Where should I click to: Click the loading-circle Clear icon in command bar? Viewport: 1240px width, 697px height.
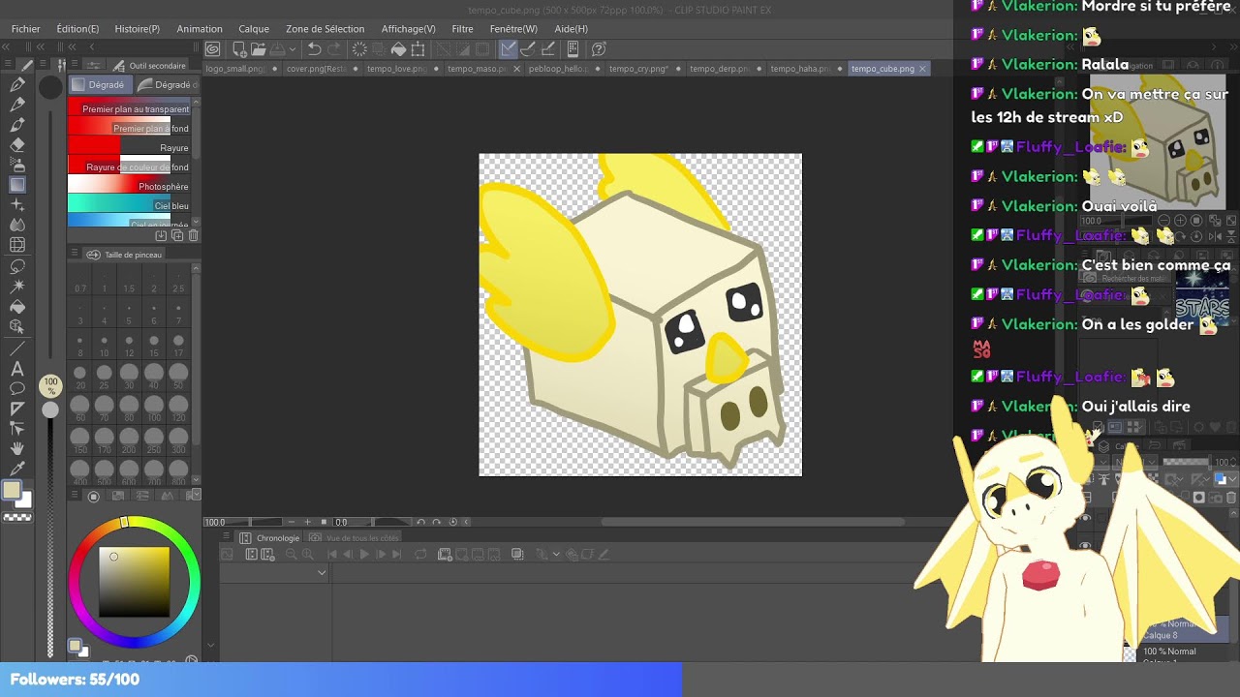[359, 49]
